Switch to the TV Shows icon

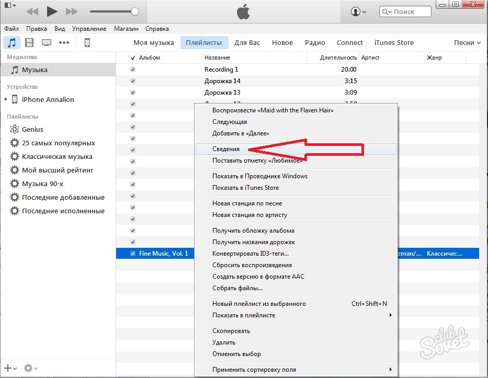(x=47, y=43)
